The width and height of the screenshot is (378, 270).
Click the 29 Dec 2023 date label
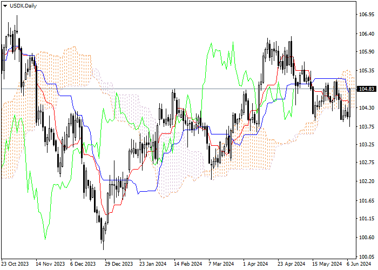click(x=119, y=264)
